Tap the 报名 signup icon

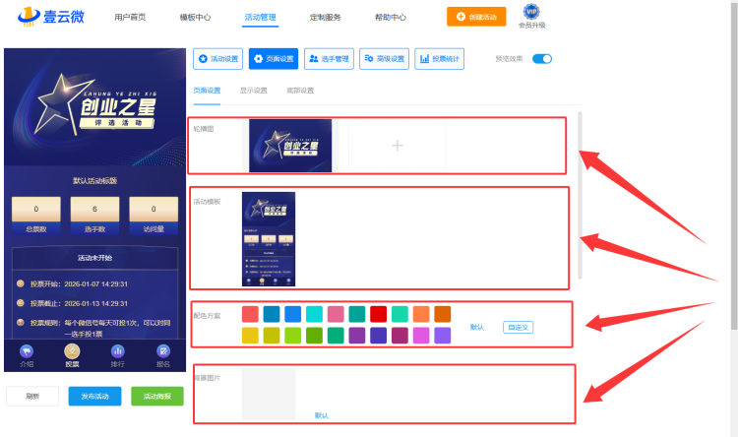[x=164, y=354]
